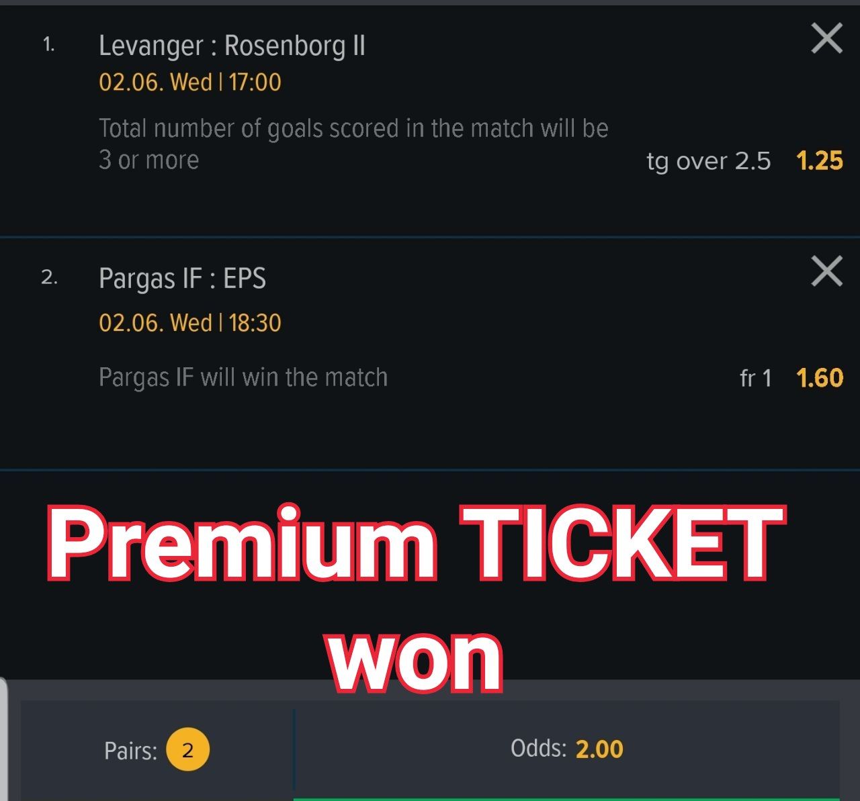Tap the total Odds 2.00 value
860x801 pixels.
(x=599, y=749)
